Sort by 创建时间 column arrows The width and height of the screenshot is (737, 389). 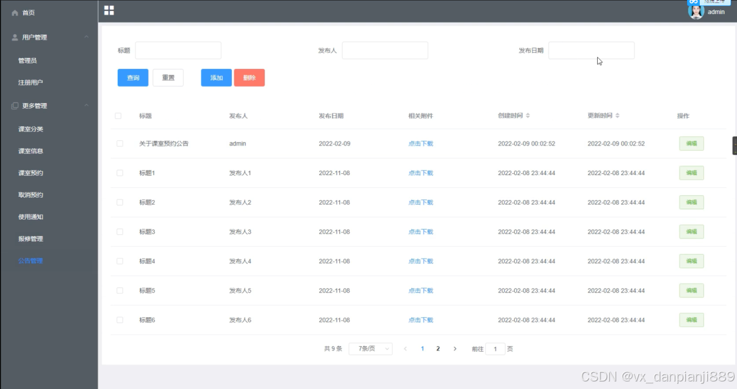528,115
